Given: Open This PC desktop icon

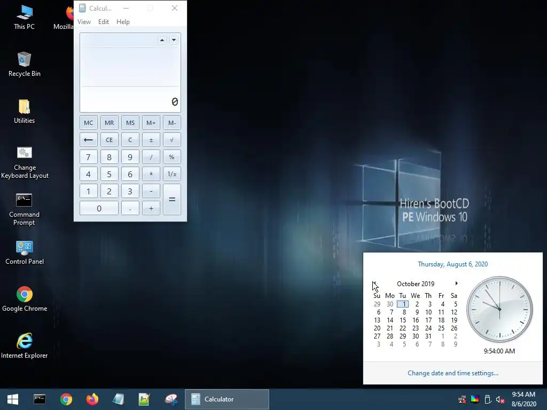Looking at the screenshot, I should point(24,18).
